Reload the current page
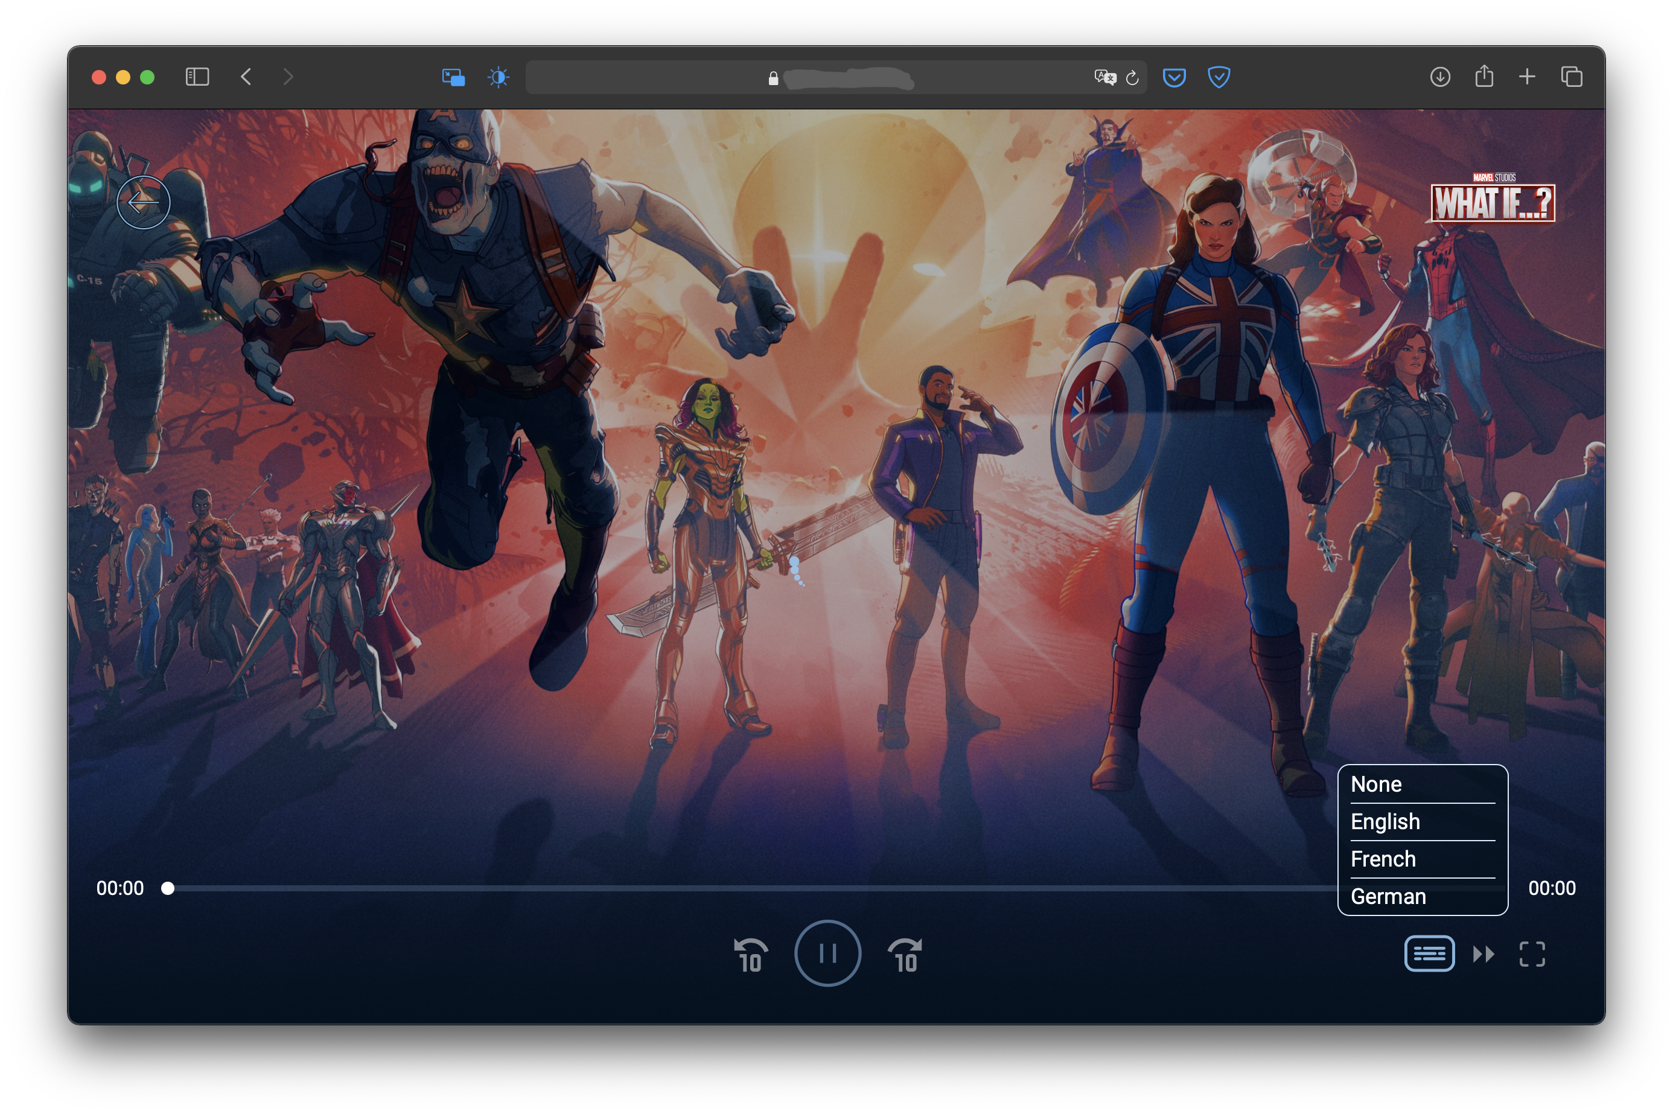Viewport: 1673px width, 1114px height. click(x=1132, y=77)
